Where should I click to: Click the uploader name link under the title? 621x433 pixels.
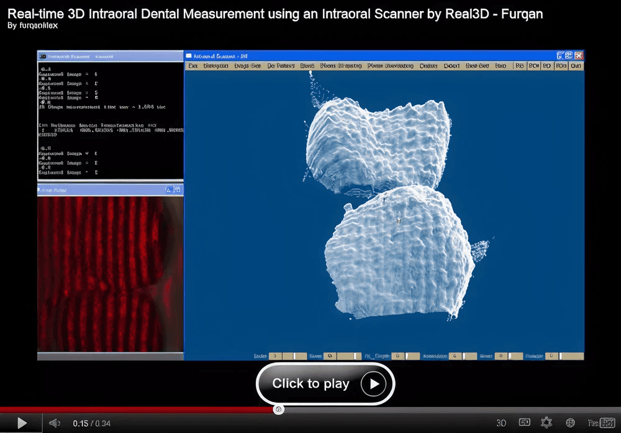(x=39, y=25)
